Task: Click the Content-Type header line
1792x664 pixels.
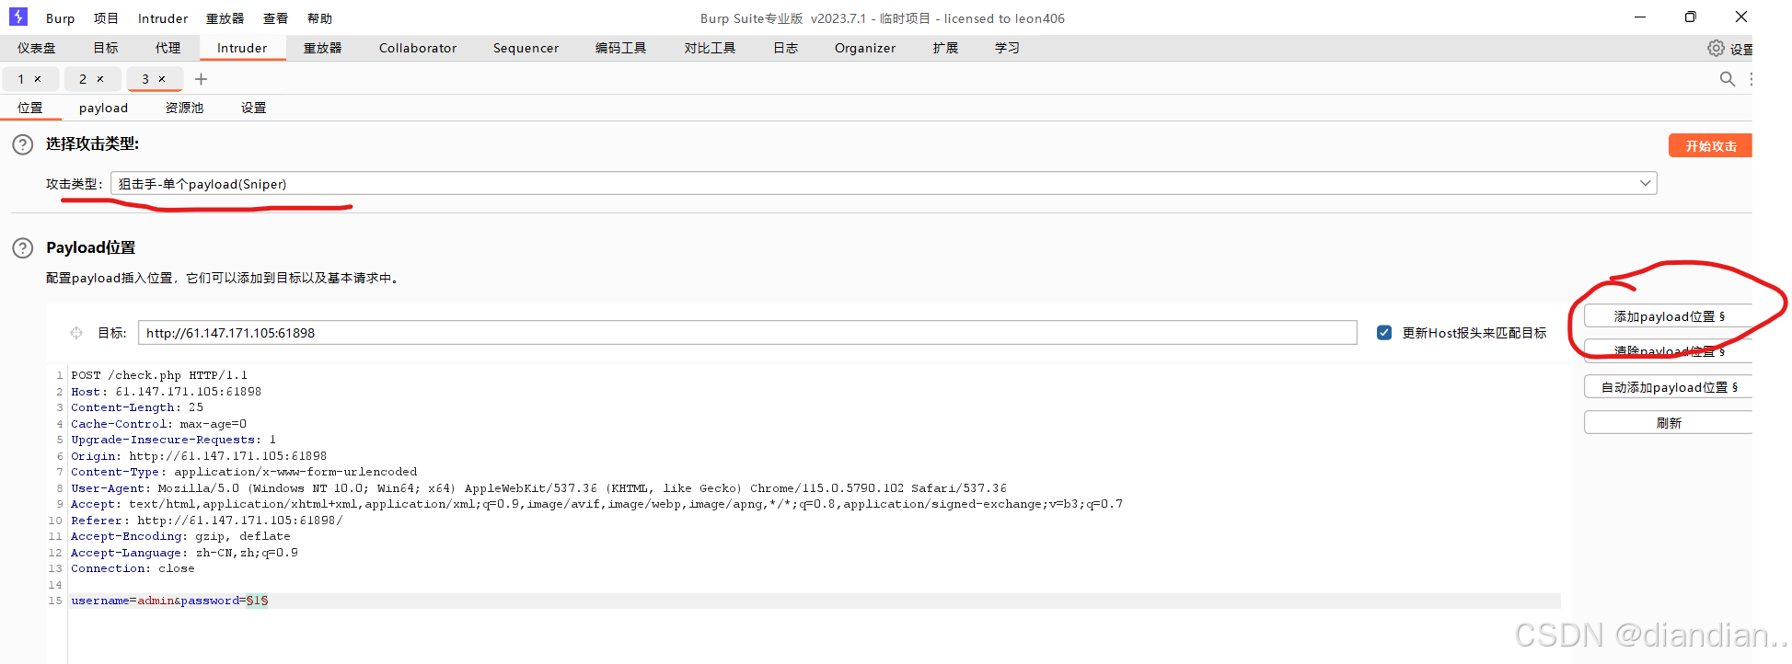Action: pos(244,472)
